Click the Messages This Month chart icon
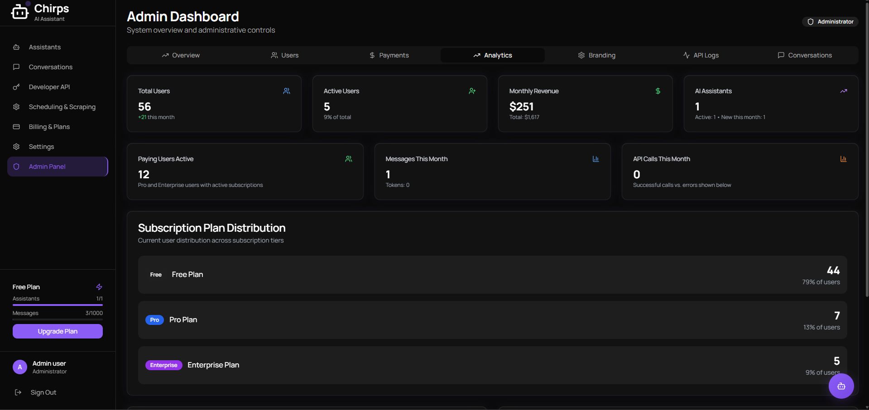This screenshot has height=410, width=869. tap(595, 159)
